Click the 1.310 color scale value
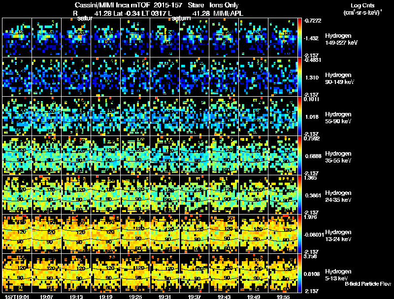394x299 pixels. pyautogui.click(x=312, y=78)
